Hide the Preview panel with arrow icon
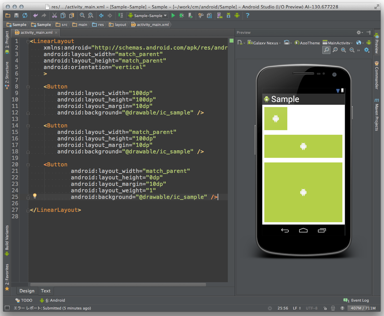Viewport: 384px width, 316px height. [x=368, y=32]
